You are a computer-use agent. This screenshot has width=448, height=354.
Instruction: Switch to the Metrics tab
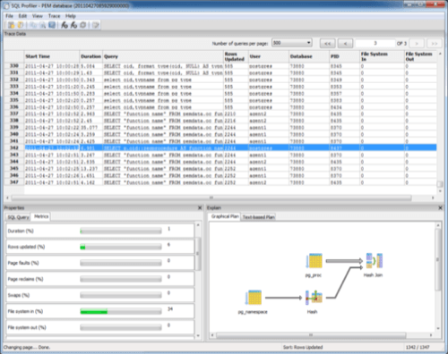click(x=41, y=216)
